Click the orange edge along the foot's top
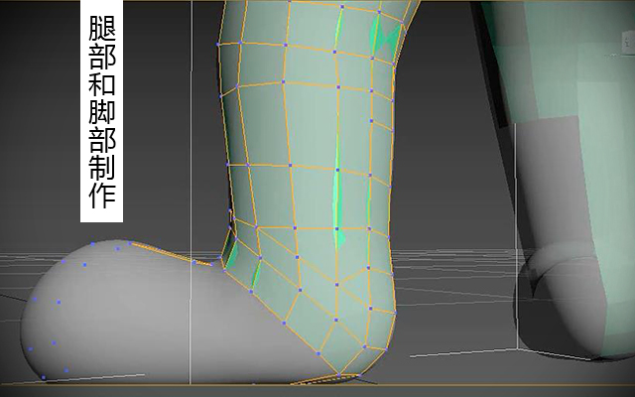Screen dimensions: 635x397 pyautogui.click(x=172, y=254)
